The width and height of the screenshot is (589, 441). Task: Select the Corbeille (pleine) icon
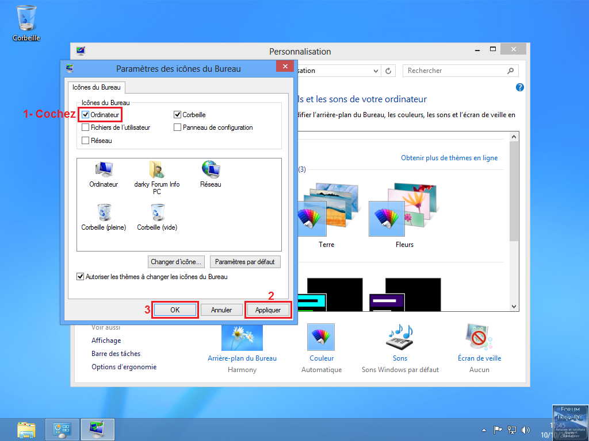coord(104,213)
